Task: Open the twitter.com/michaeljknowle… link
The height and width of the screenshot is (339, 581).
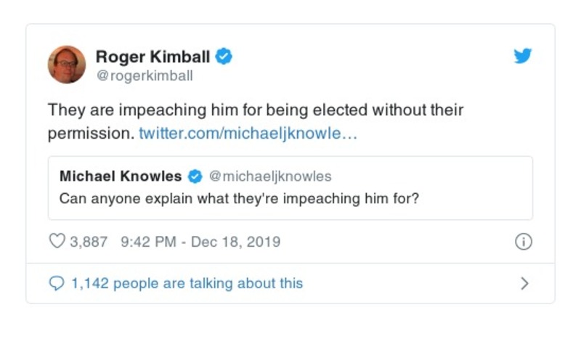Action: pyautogui.click(x=248, y=134)
